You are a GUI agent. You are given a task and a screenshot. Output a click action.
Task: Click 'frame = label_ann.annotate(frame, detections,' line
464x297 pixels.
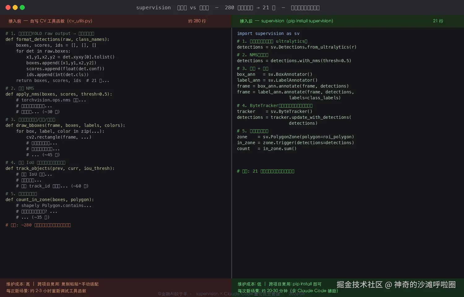pos(295,92)
